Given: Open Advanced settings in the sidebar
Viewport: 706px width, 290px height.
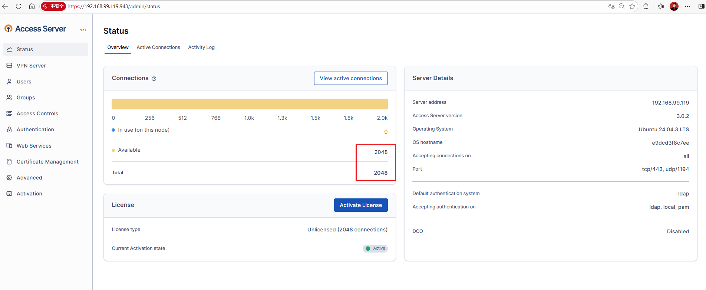Looking at the screenshot, I should pos(29,178).
